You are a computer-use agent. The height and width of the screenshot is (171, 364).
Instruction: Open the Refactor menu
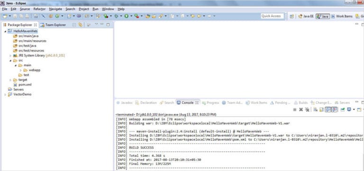coord(39,9)
